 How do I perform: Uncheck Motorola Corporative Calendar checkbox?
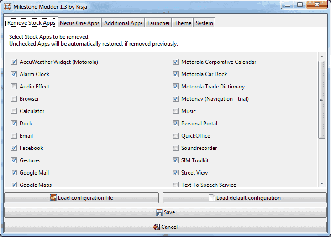click(x=175, y=62)
